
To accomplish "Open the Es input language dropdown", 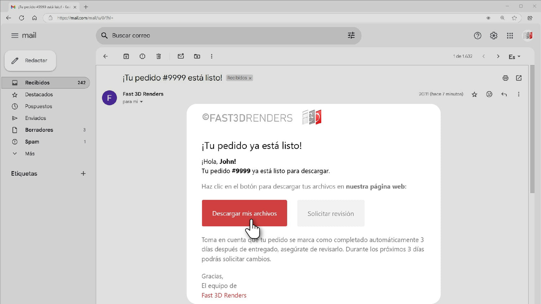I will [514, 57].
